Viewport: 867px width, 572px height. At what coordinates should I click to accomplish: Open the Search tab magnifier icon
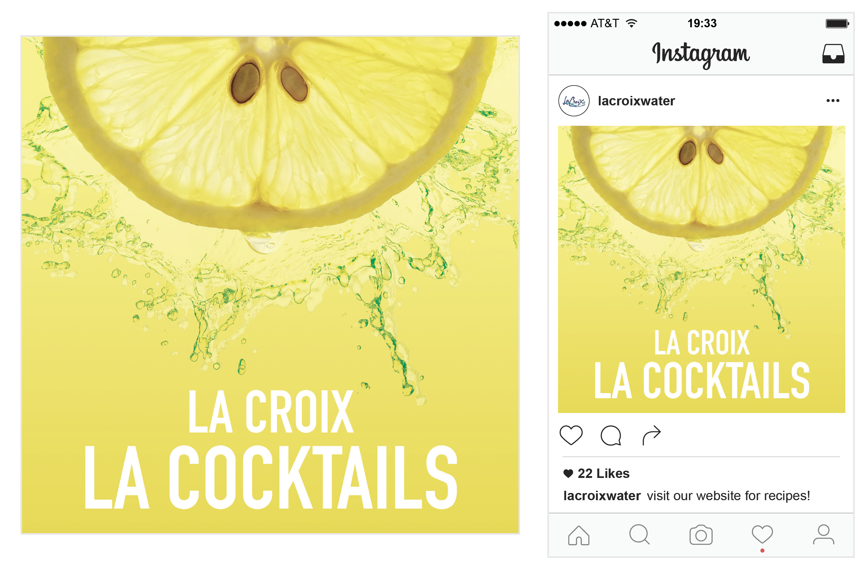(x=639, y=535)
